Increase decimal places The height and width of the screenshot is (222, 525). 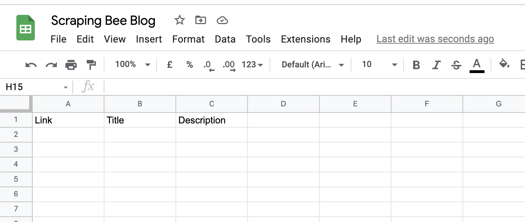pyautogui.click(x=229, y=65)
